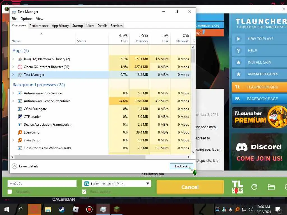
Task: Click the vertical scrollbar up arrow
Action: coord(193,47)
